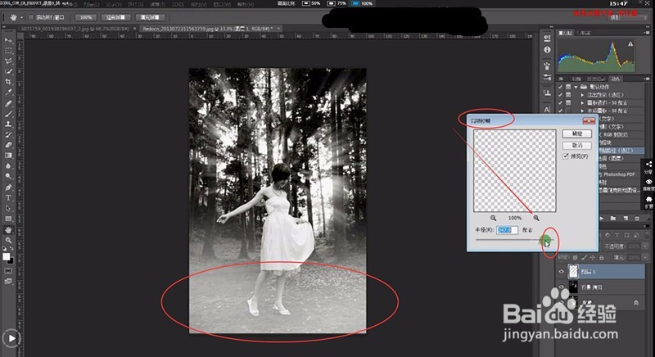Toggle Quick Mask mode icon

pyautogui.click(x=8, y=270)
